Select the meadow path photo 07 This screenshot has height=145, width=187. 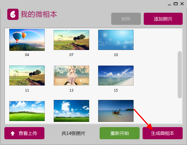71,40
